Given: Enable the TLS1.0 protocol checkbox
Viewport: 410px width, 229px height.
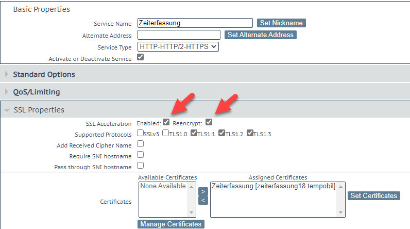Looking at the screenshot, I should click(x=165, y=133).
